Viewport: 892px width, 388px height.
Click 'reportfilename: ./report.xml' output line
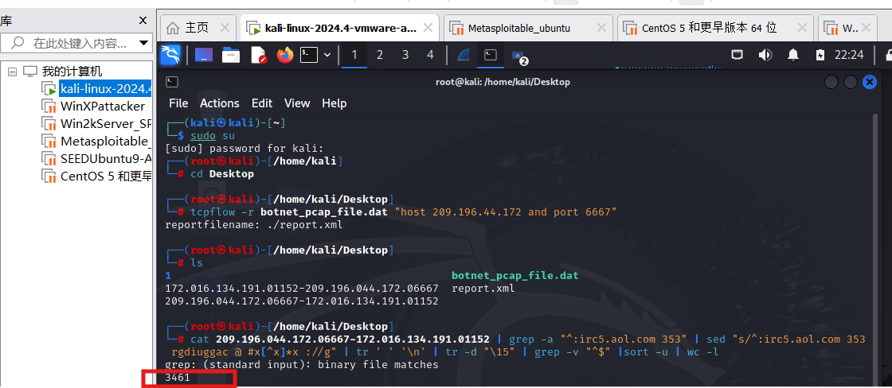[x=254, y=225]
